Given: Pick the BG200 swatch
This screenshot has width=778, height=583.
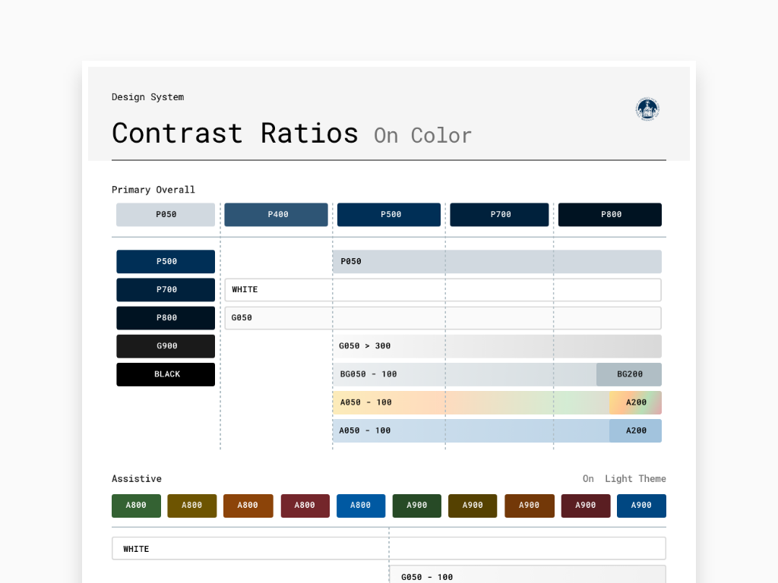Looking at the screenshot, I should (629, 374).
